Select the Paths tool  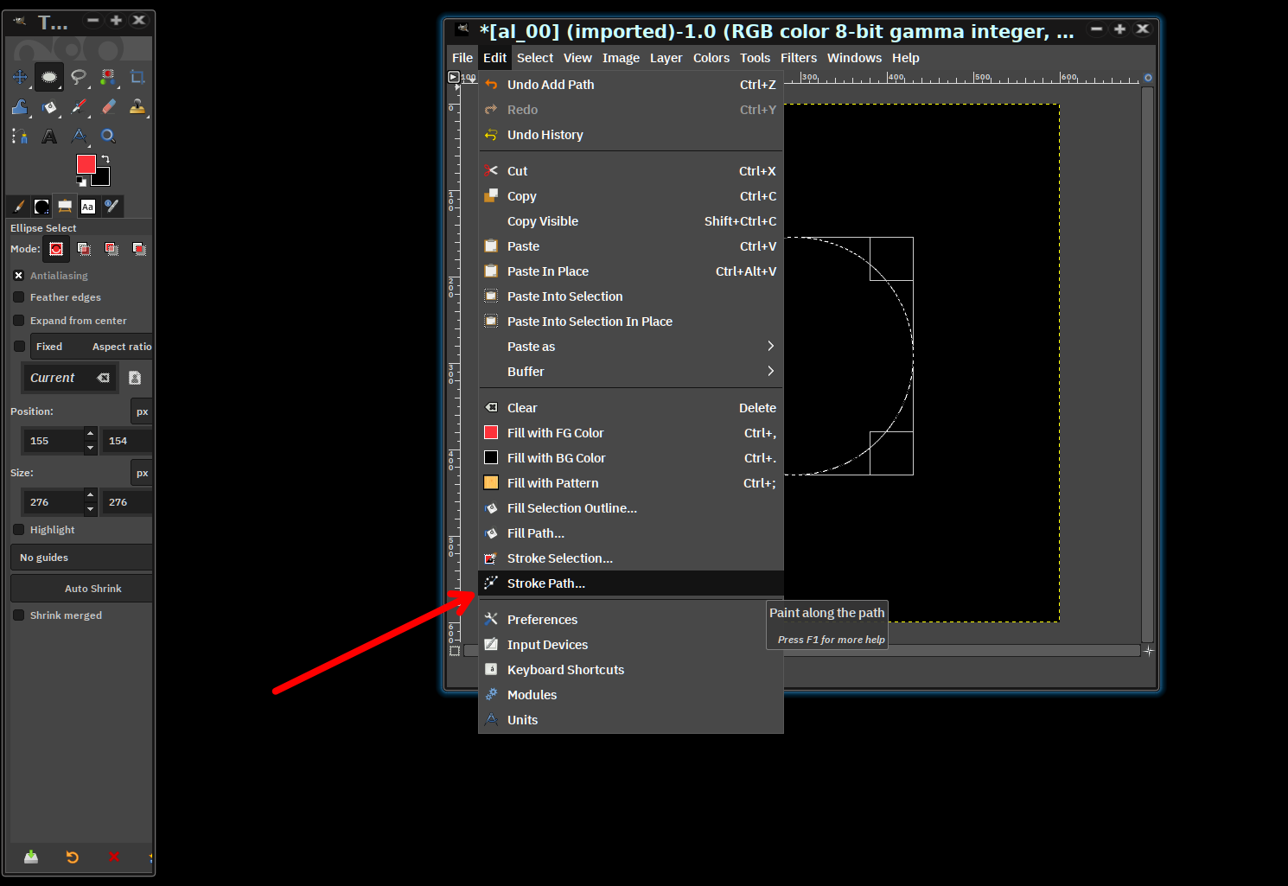click(x=20, y=137)
